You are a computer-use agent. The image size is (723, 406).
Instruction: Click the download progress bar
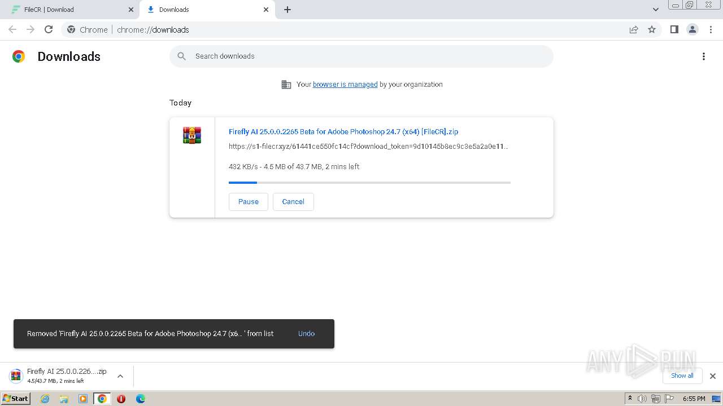pyautogui.click(x=369, y=183)
